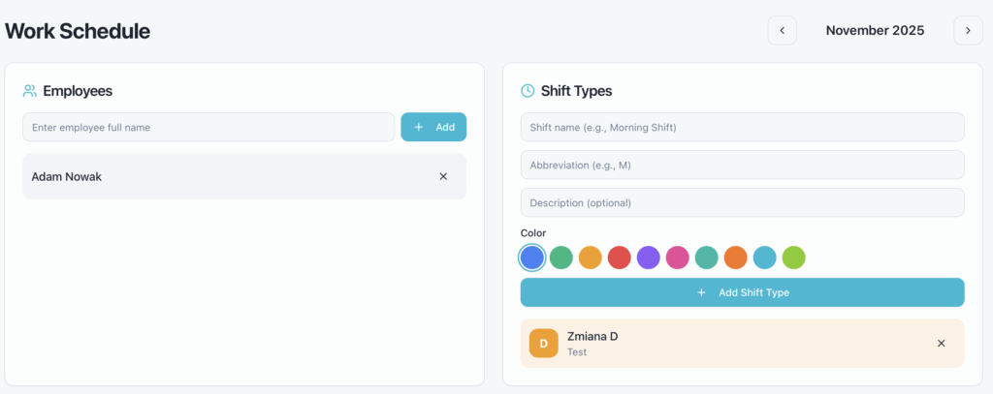Click the Shift Types clock icon
The image size is (993, 394).
[x=528, y=91]
